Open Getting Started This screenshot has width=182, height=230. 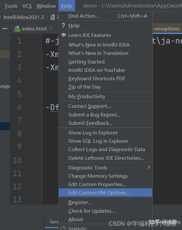tap(105, 62)
